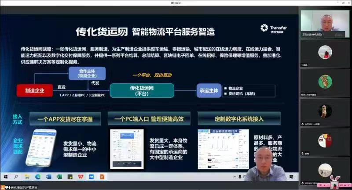This screenshot has width=352, height=190.
Task: Launch Microsoft Edge from the taskbar
Action: (38, 177)
